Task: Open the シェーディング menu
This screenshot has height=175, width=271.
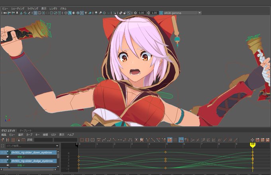Action: point(18,8)
